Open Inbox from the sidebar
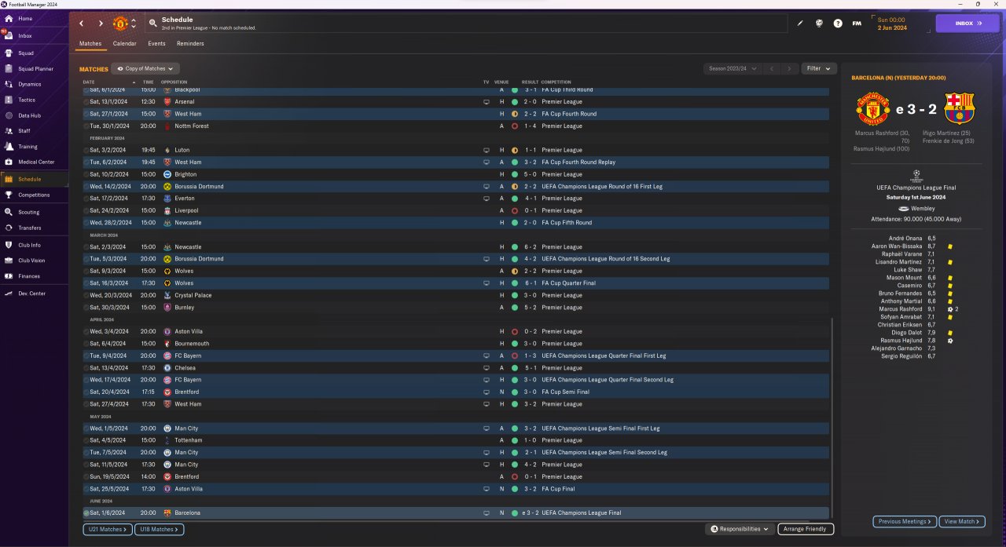Screen dimensions: 1006x547 pos(25,35)
